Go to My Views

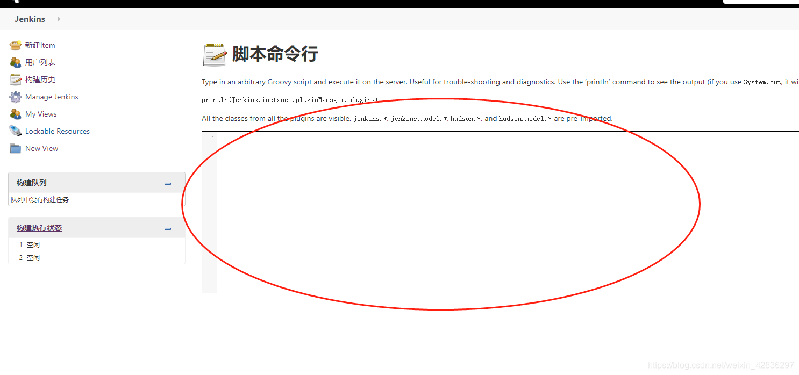[41, 114]
